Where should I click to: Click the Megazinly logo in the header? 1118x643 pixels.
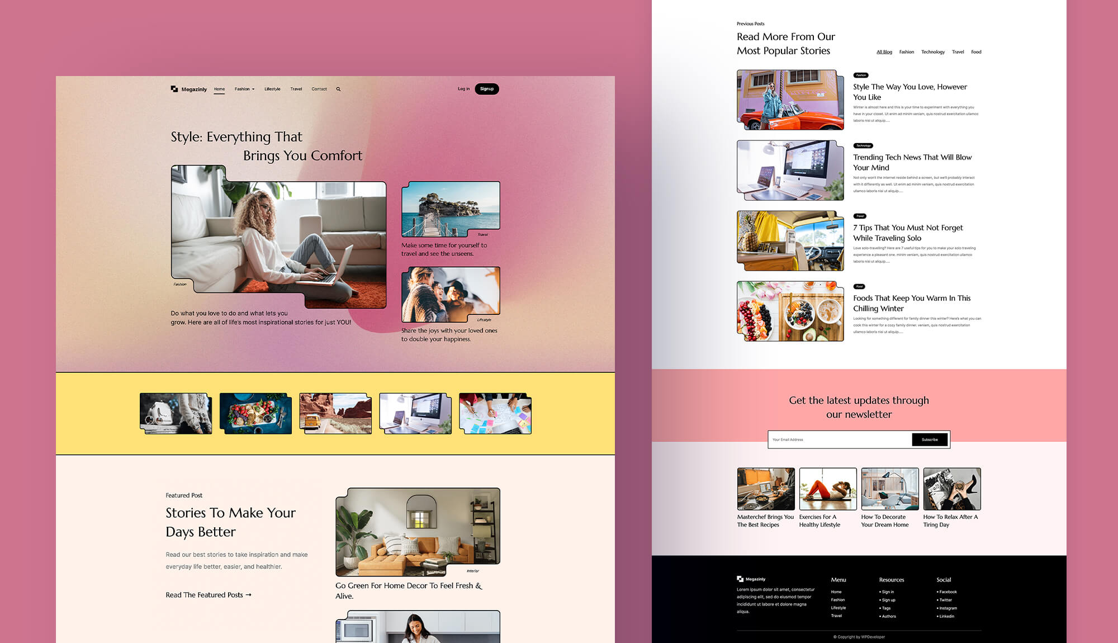[189, 89]
